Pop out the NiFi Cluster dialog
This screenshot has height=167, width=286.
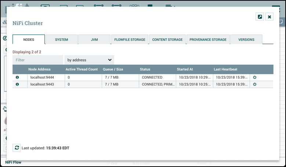click(x=260, y=17)
